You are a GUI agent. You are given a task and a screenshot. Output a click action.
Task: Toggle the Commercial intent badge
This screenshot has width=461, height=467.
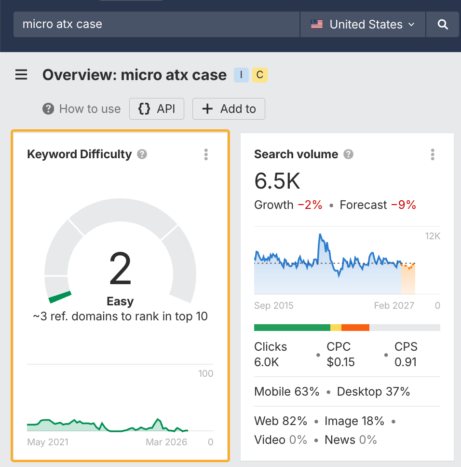[260, 75]
